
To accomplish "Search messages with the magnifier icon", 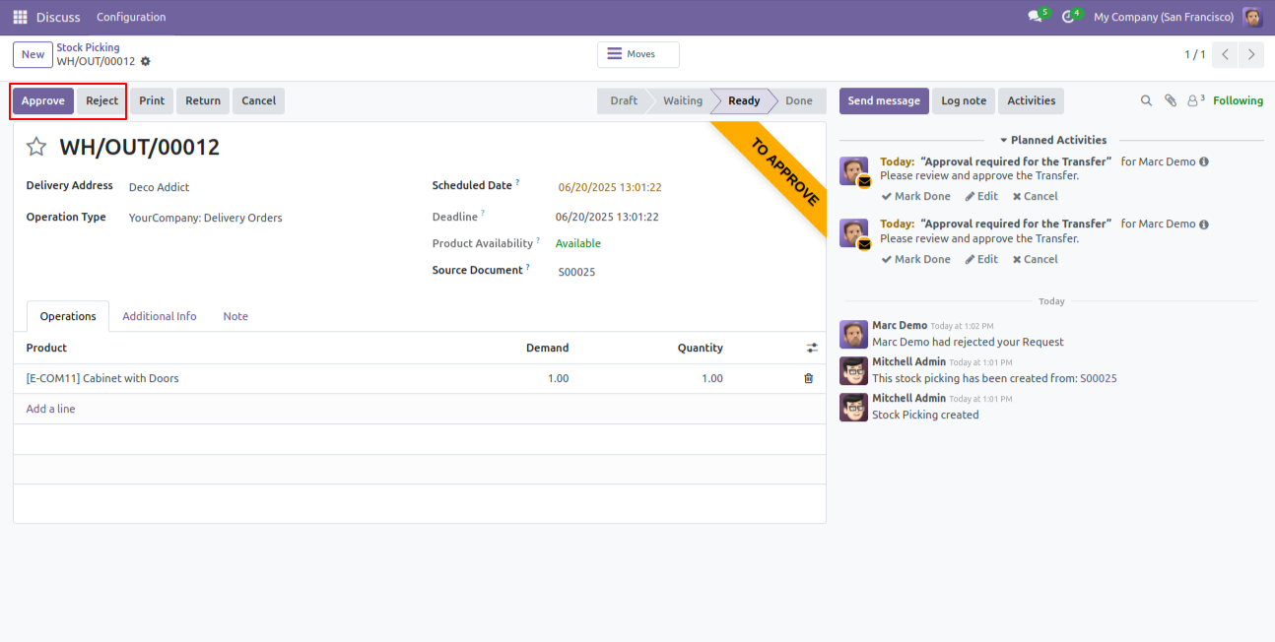I will pos(1146,100).
